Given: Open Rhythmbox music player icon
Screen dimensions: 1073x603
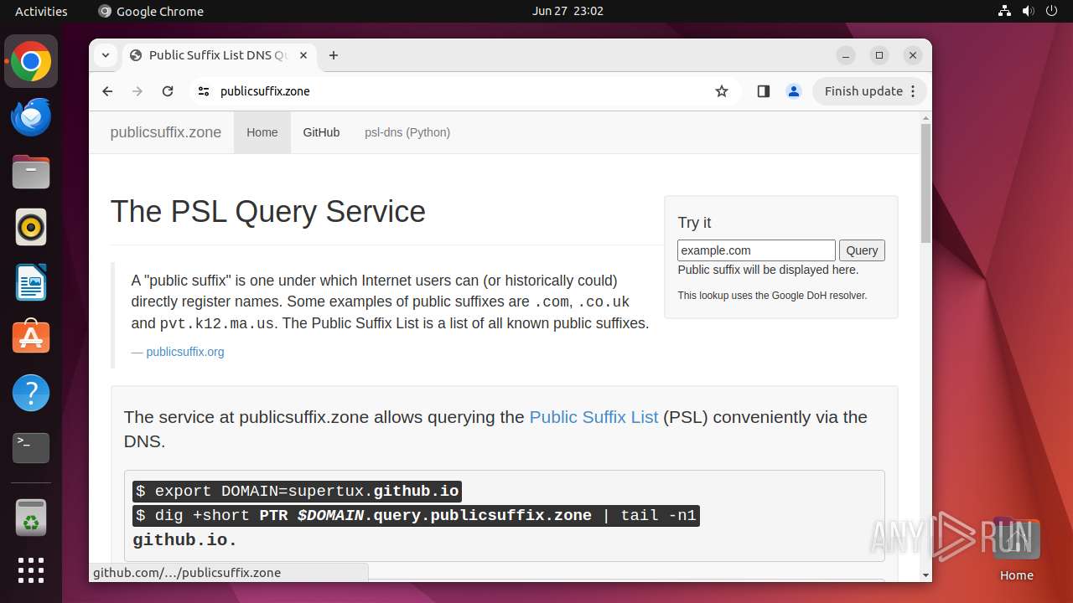Looking at the screenshot, I should click(x=31, y=227).
